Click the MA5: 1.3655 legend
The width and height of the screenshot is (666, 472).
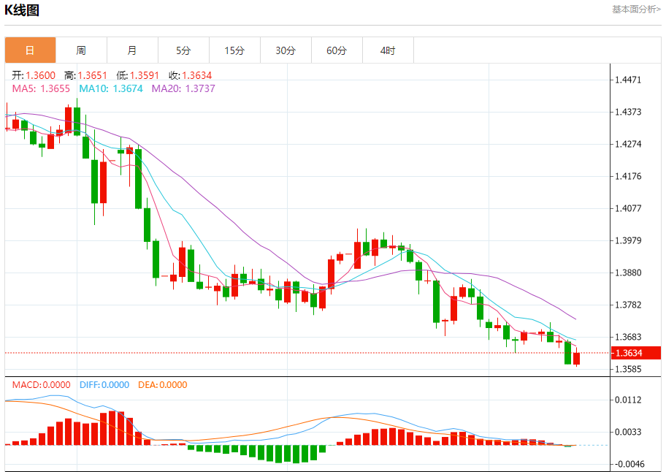pos(41,88)
